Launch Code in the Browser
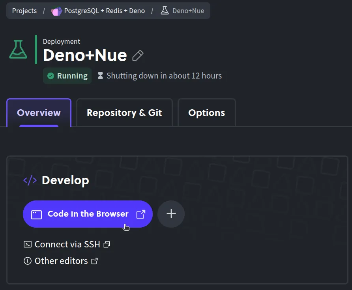The height and width of the screenshot is (290, 352). click(x=87, y=214)
